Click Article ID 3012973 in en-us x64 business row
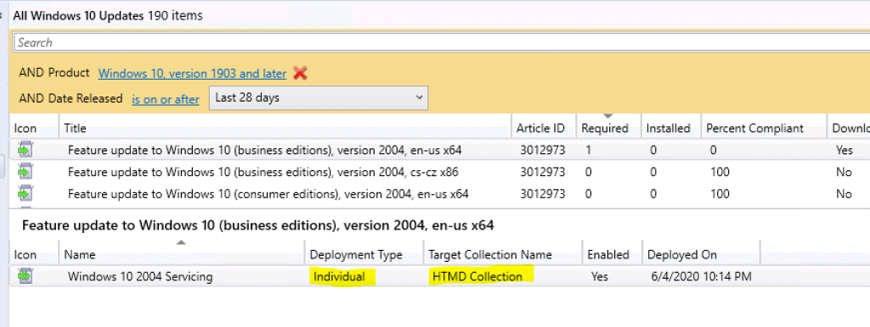 coord(542,150)
